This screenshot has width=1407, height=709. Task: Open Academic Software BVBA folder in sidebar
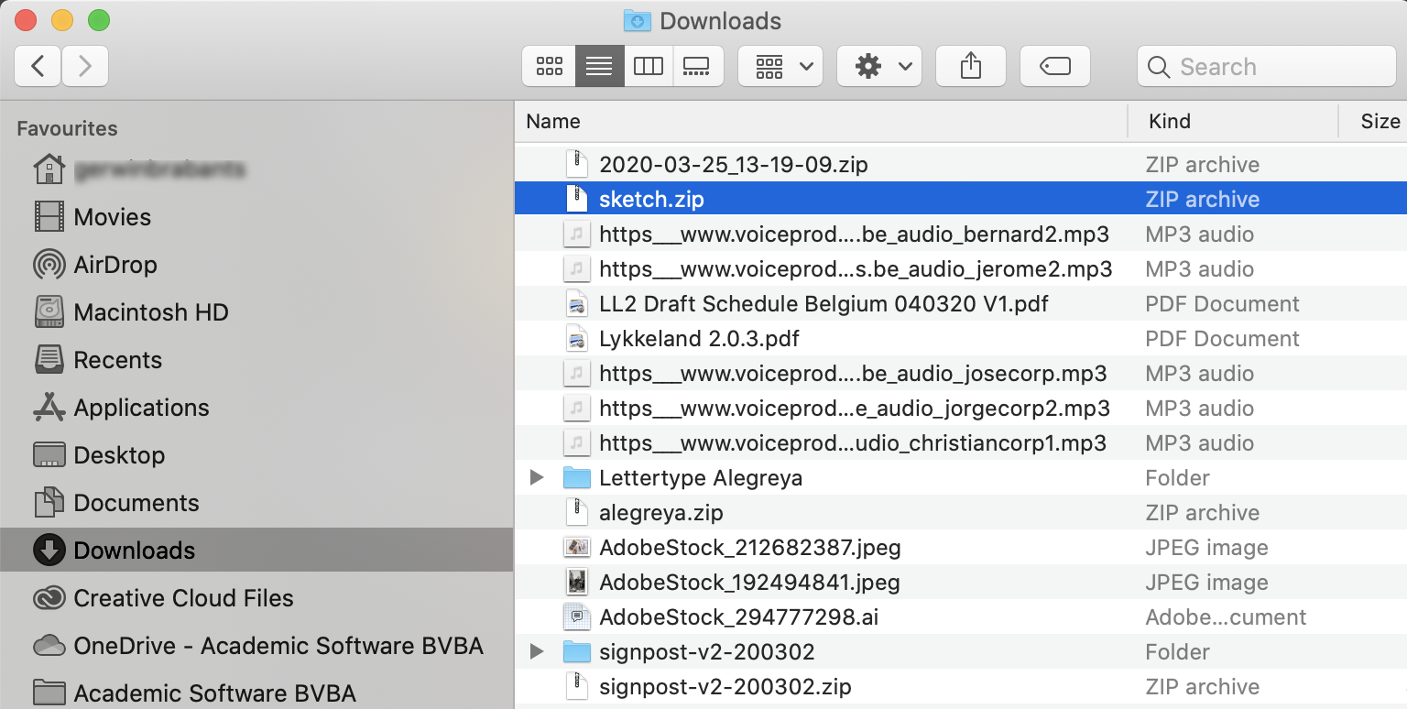tap(256, 693)
